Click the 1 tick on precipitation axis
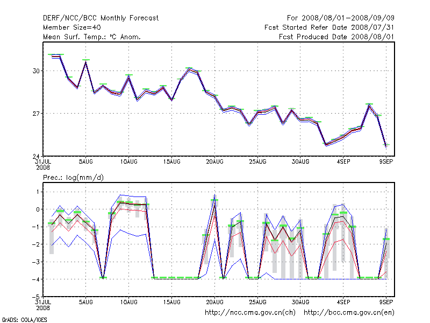The width and height of the screenshot is (430, 323). 37,192
